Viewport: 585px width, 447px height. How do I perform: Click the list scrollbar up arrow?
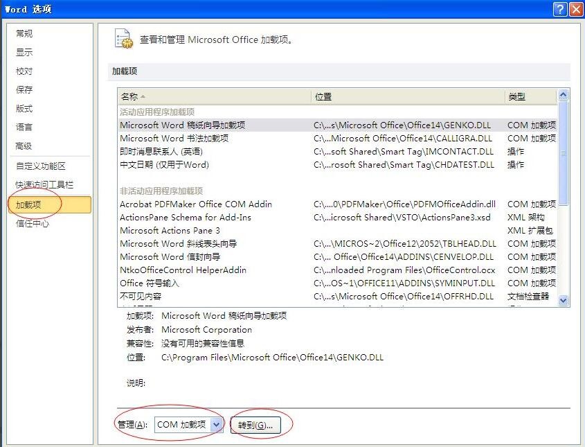(x=564, y=95)
